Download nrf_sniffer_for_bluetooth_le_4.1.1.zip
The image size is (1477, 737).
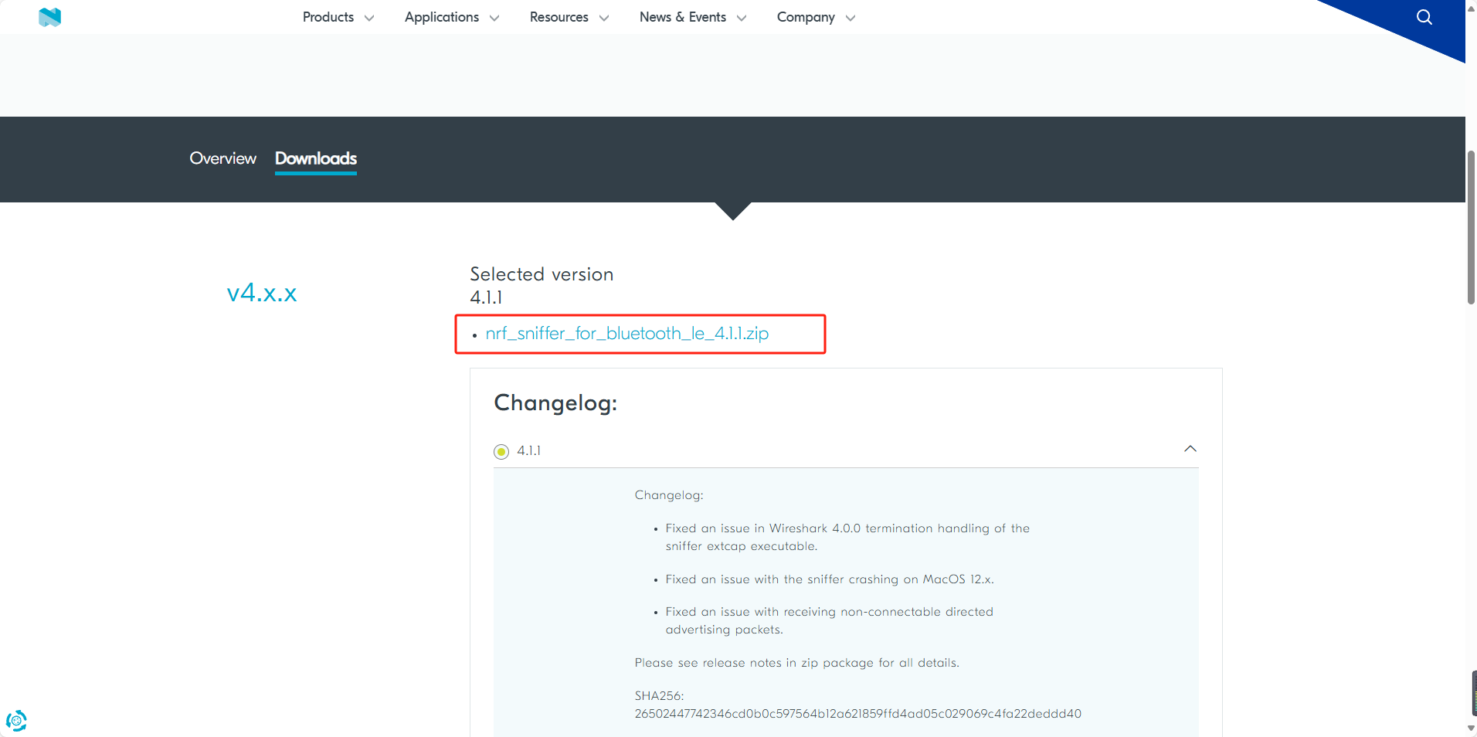[627, 334]
